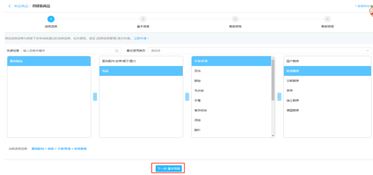
Task: Click 欧美腕表 in 当前选择品类 path
Action: tap(80, 149)
